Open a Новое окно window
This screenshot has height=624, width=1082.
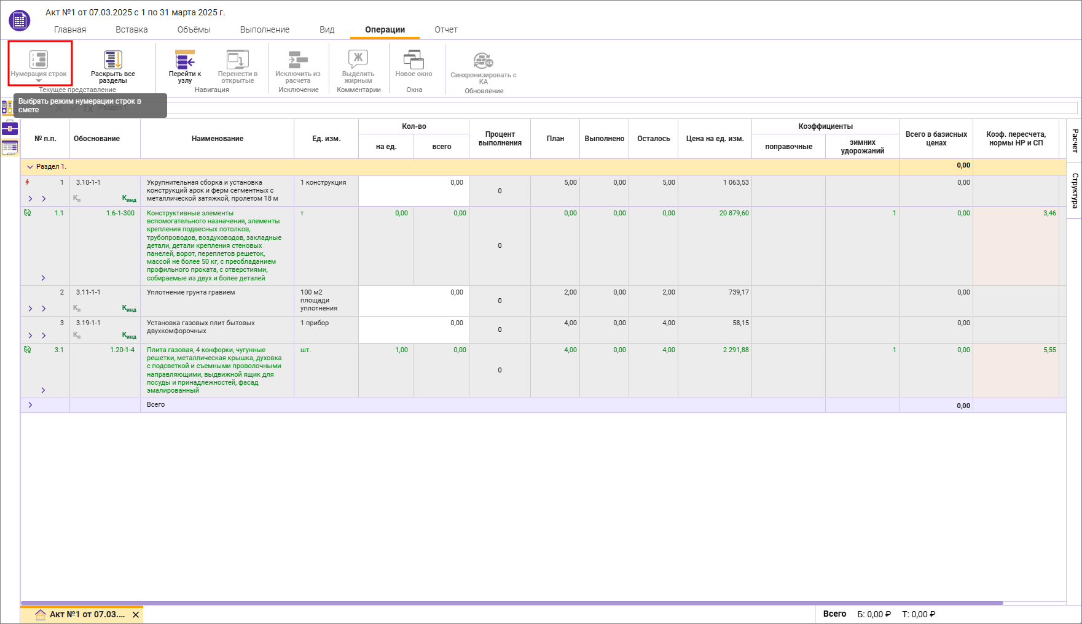coord(414,60)
